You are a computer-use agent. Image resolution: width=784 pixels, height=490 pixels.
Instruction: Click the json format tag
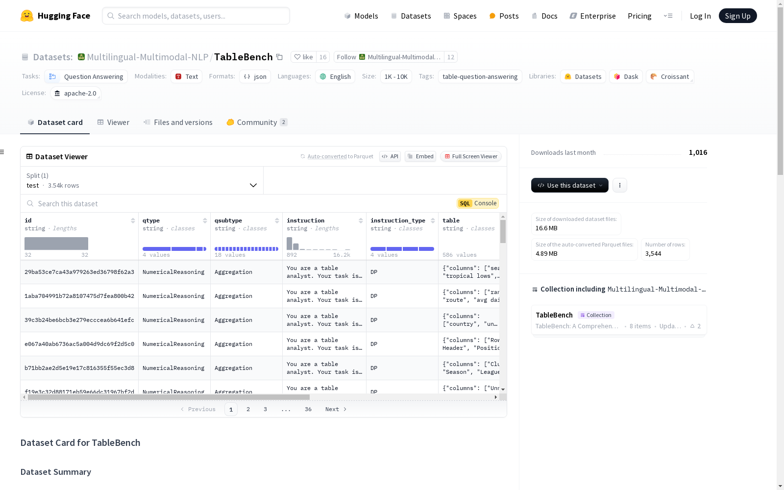click(x=255, y=76)
